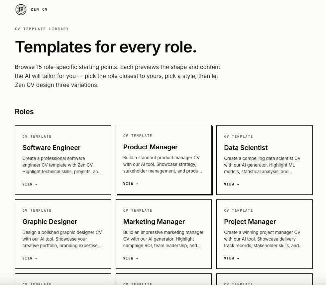This screenshot has height=285, width=326.
Task: Click the Zen CV circular logo icon
Action: [21, 10]
